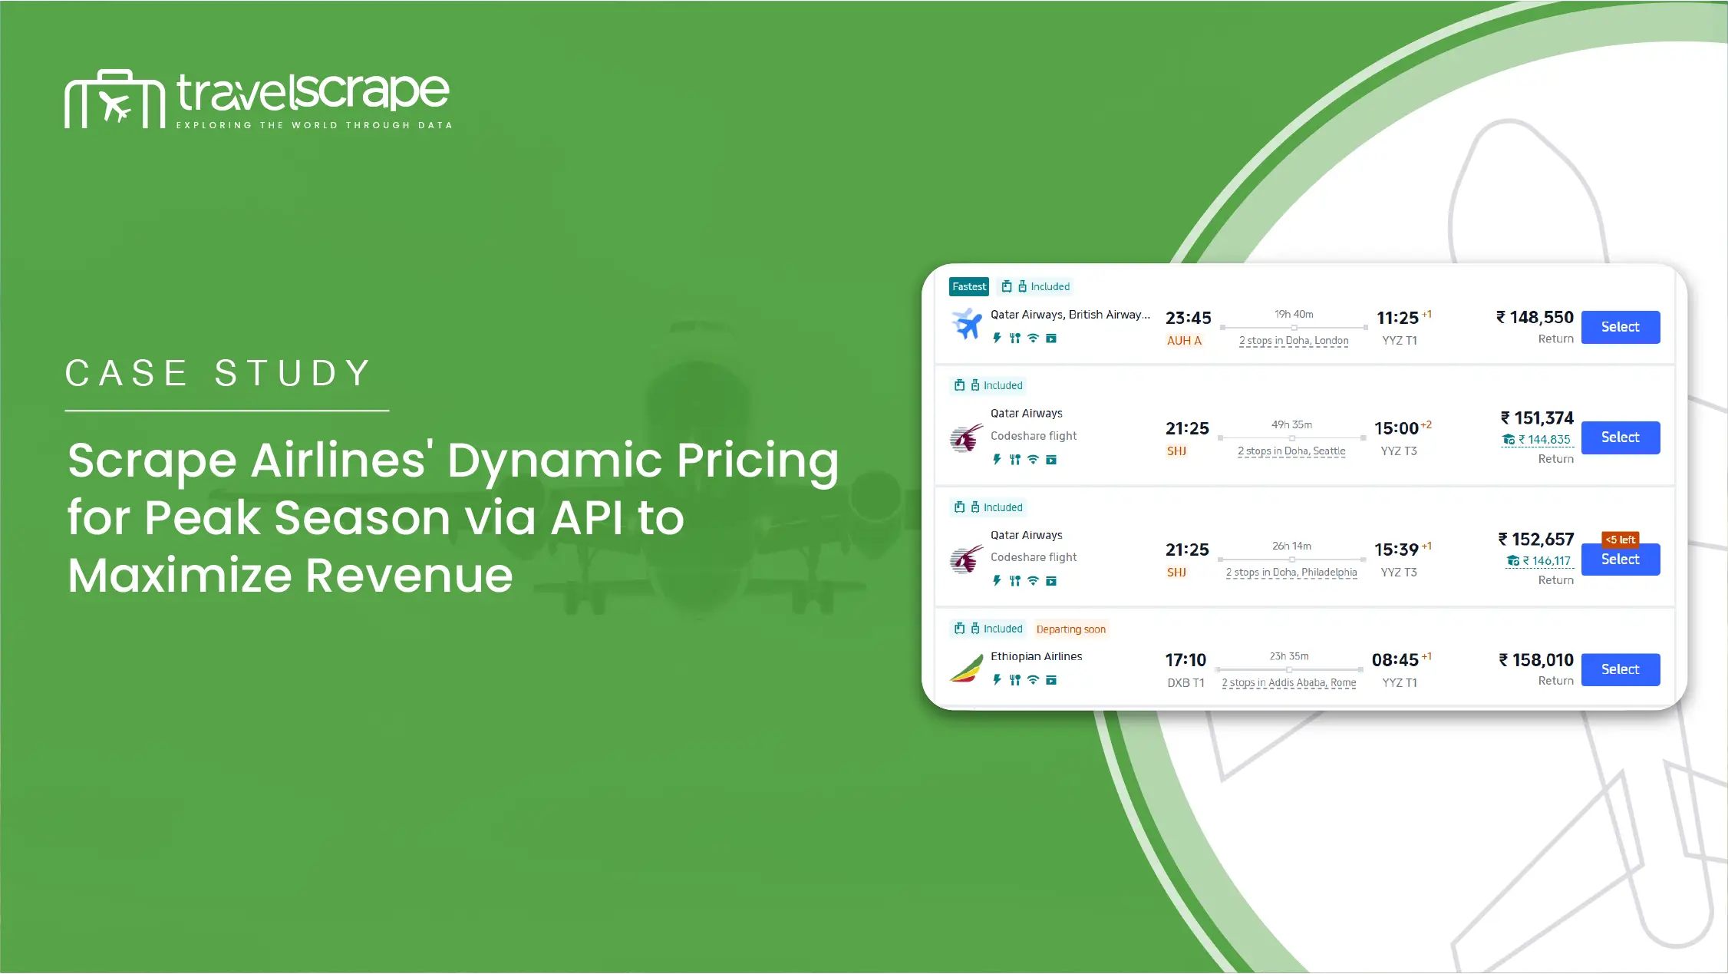Select the Ethiopian Airlines 158,010 rupee flight
This screenshot has height=974, width=1728.
1620,669
